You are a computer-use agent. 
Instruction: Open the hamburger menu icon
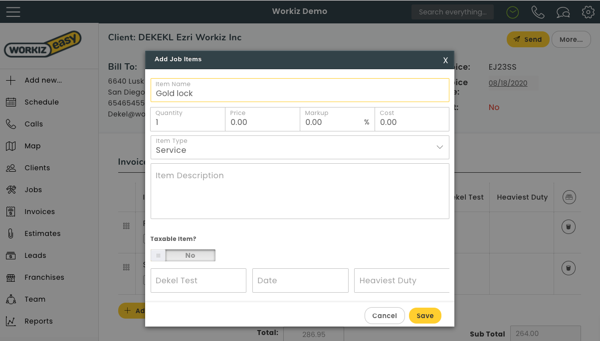[x=13, y=11]
